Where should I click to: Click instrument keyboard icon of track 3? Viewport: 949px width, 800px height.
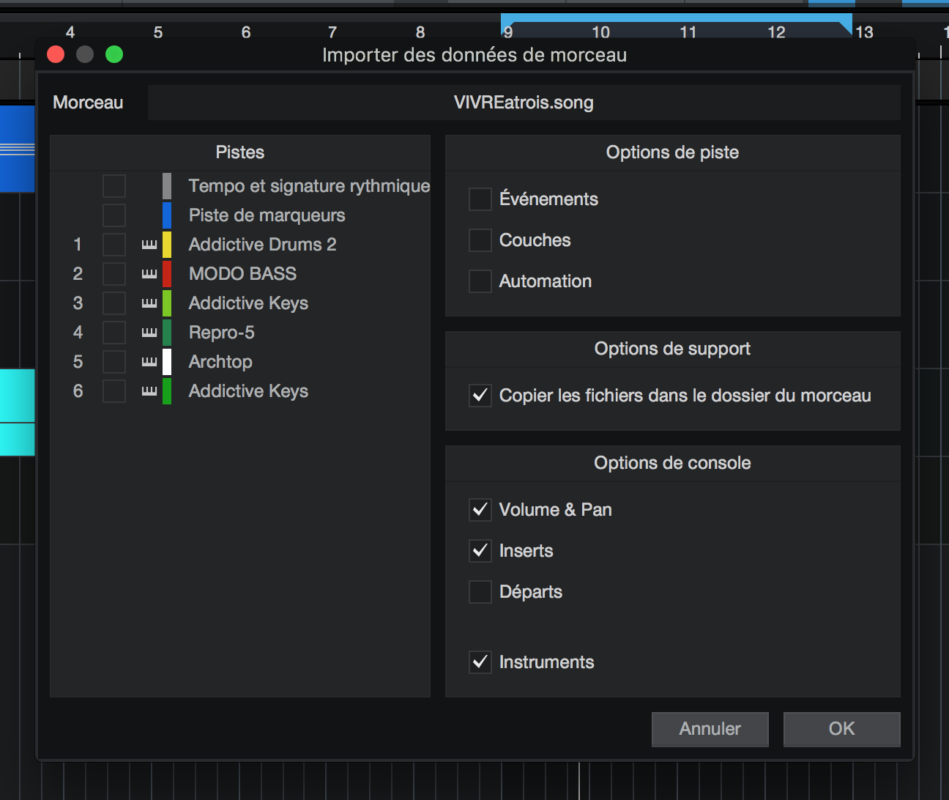click(149, 303)
